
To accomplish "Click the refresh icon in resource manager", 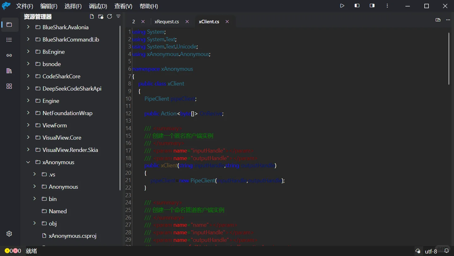I will click(109, 16).
